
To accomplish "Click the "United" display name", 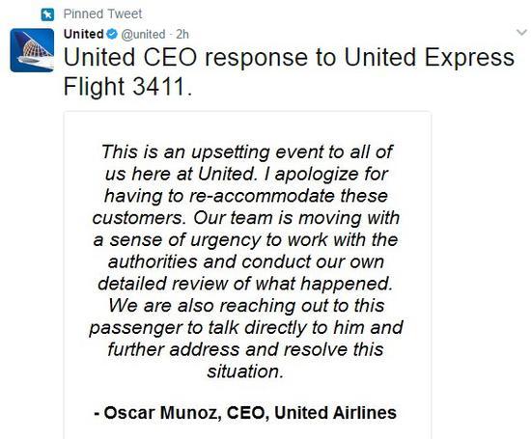I will click(x=84, y=34).
